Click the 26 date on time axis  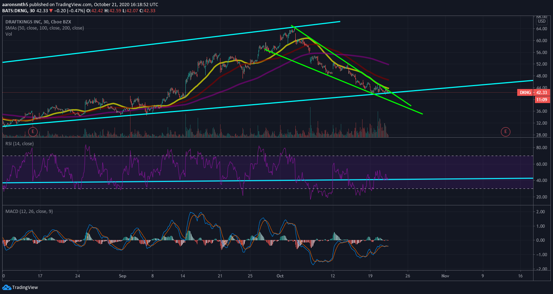pyautogui.click(x=408, y=276)
